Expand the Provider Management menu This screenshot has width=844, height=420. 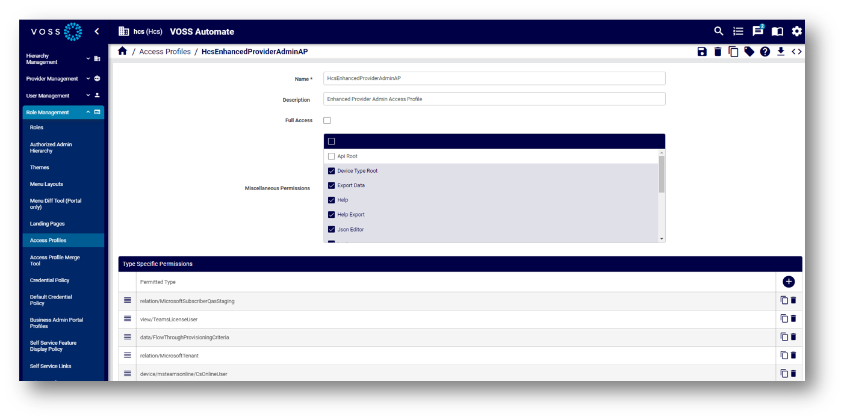click(x=63, y=78)
